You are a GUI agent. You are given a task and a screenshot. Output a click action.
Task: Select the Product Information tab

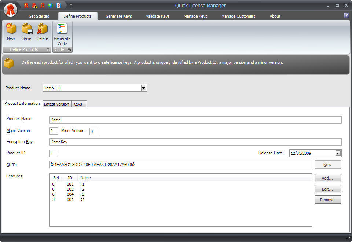click(x=22, y=103)
